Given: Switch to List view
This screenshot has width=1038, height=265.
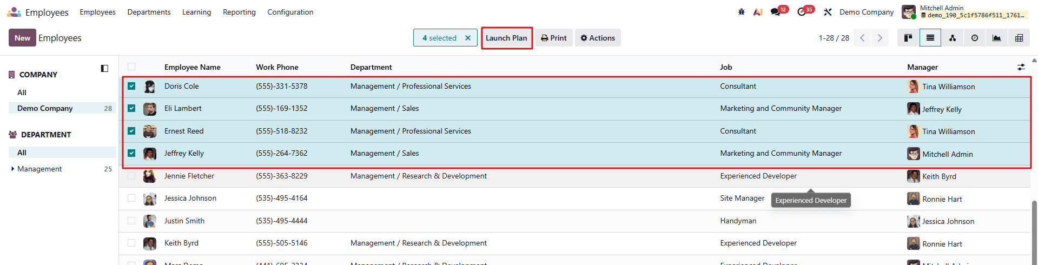Looking at the screenshot, I should [930, 38].
